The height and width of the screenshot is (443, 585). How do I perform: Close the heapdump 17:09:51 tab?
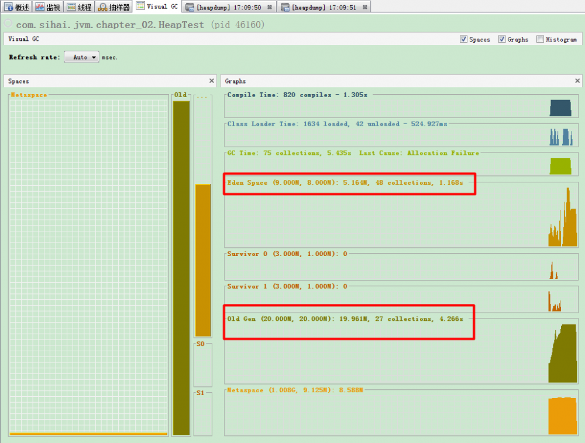tap(364, 7)
